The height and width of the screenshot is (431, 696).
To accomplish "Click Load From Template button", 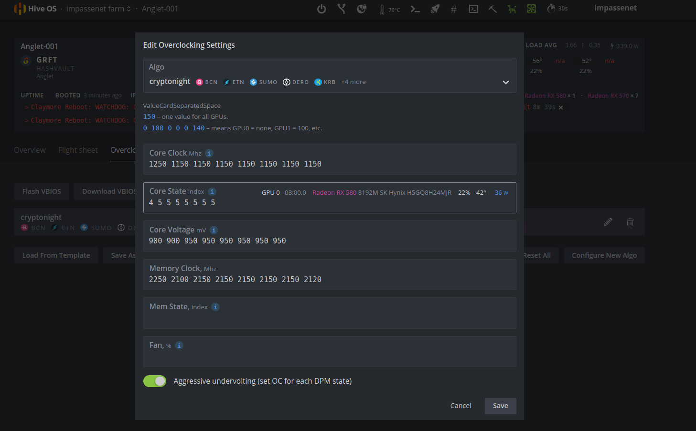I will click(56, 255).
